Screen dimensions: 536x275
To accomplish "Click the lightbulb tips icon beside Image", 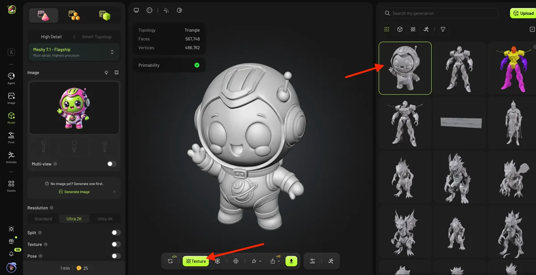I will click(106, 72).
